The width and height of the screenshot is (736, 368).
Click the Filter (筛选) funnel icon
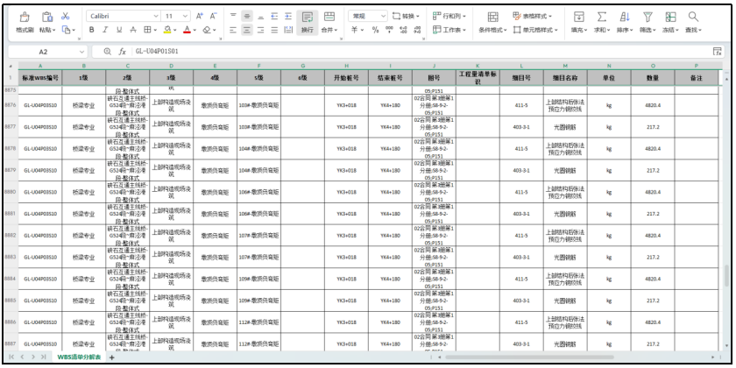(x=648, y=17)
